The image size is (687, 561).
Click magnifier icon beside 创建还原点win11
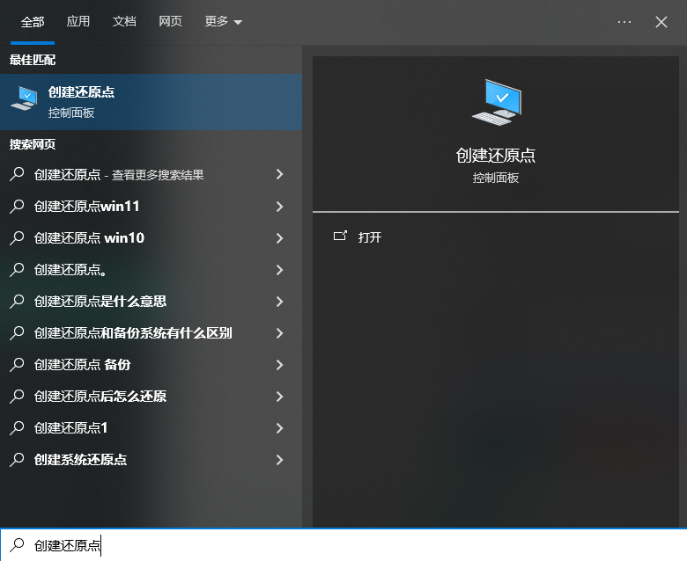[x=17, y=206]
